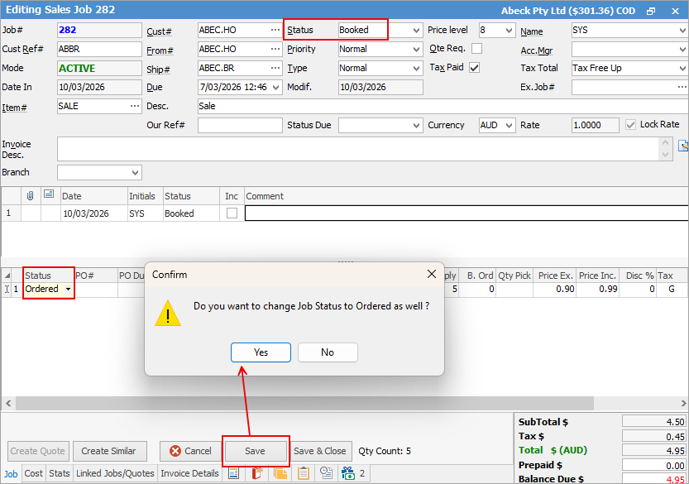Click the Invoice Desc. editor icon
689x484 pixels.
pyautogui.click(x=683, y=146)
